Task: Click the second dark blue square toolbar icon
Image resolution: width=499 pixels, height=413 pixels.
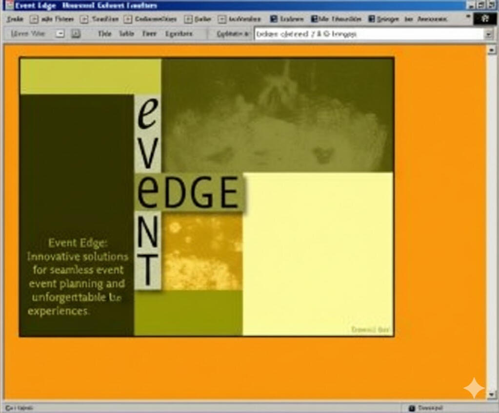Action: click(315, 19)
